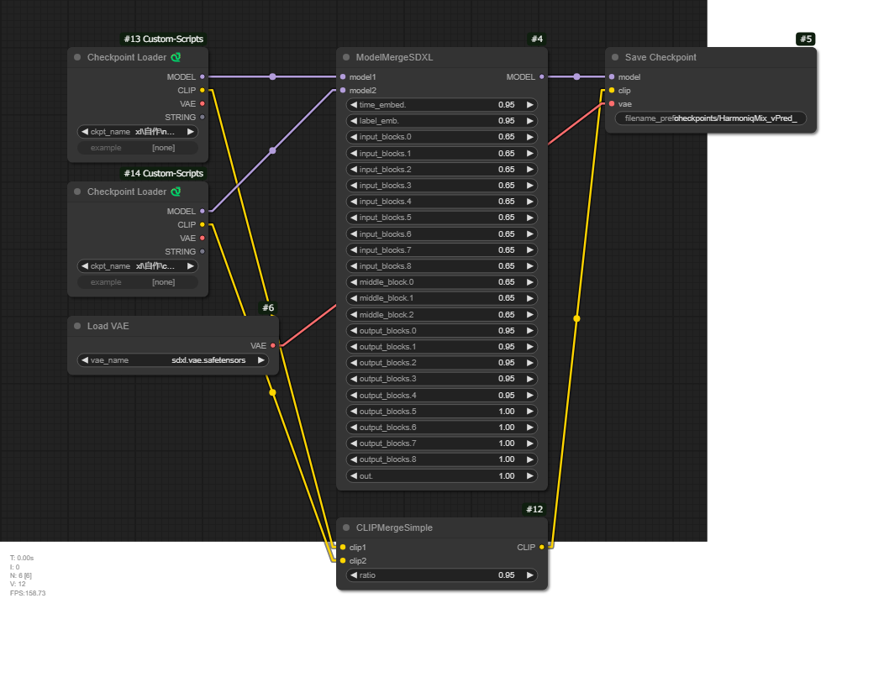The image size is (884, 677).
Task: Click the model2 input port on ModelMergeSDXL
Action: [x=343, y=90]
